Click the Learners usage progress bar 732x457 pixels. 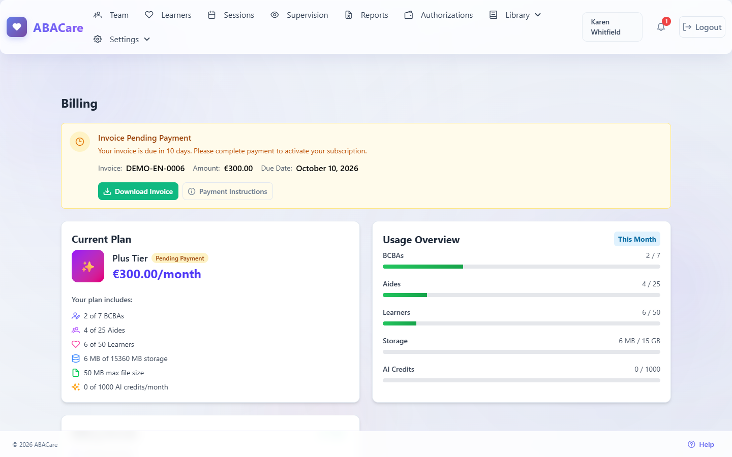[x=522, y=323]
